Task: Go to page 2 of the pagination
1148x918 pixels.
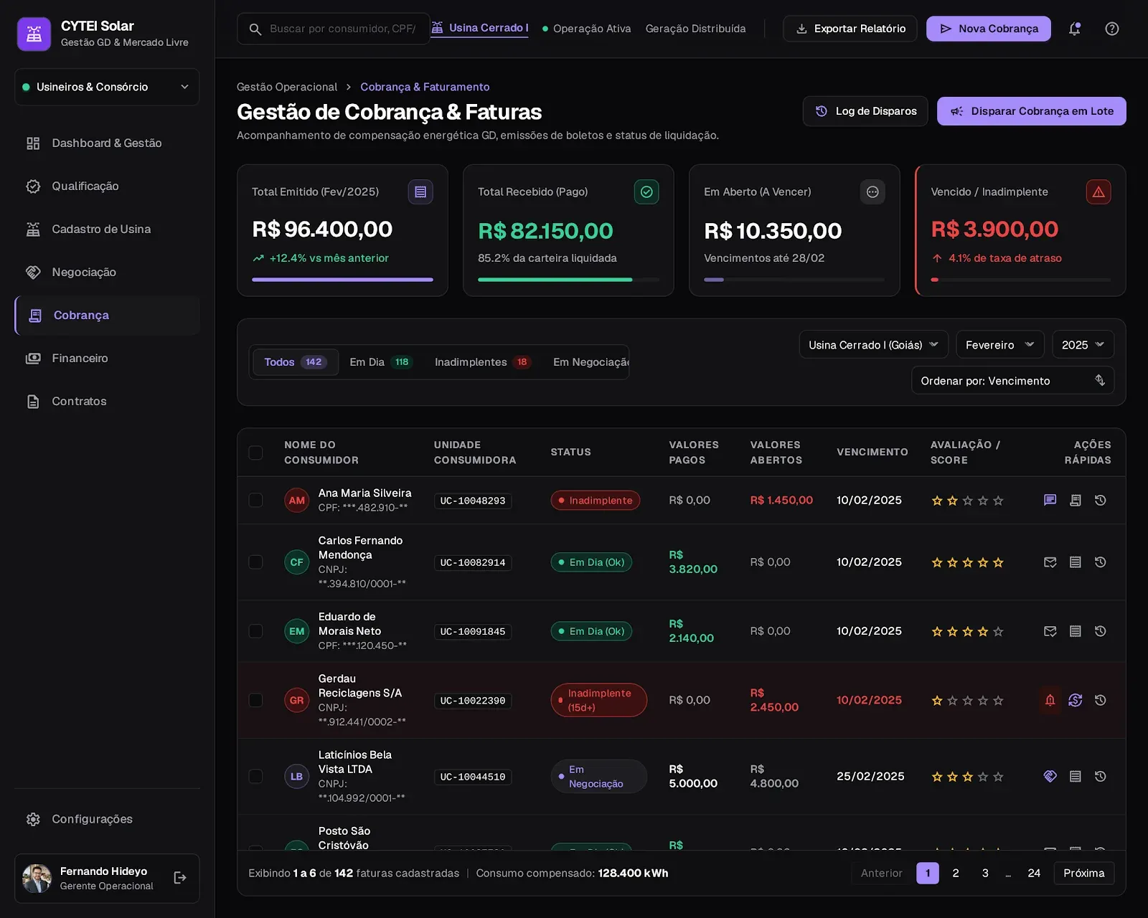Action: pyautogui.click(x=955, y=873)
